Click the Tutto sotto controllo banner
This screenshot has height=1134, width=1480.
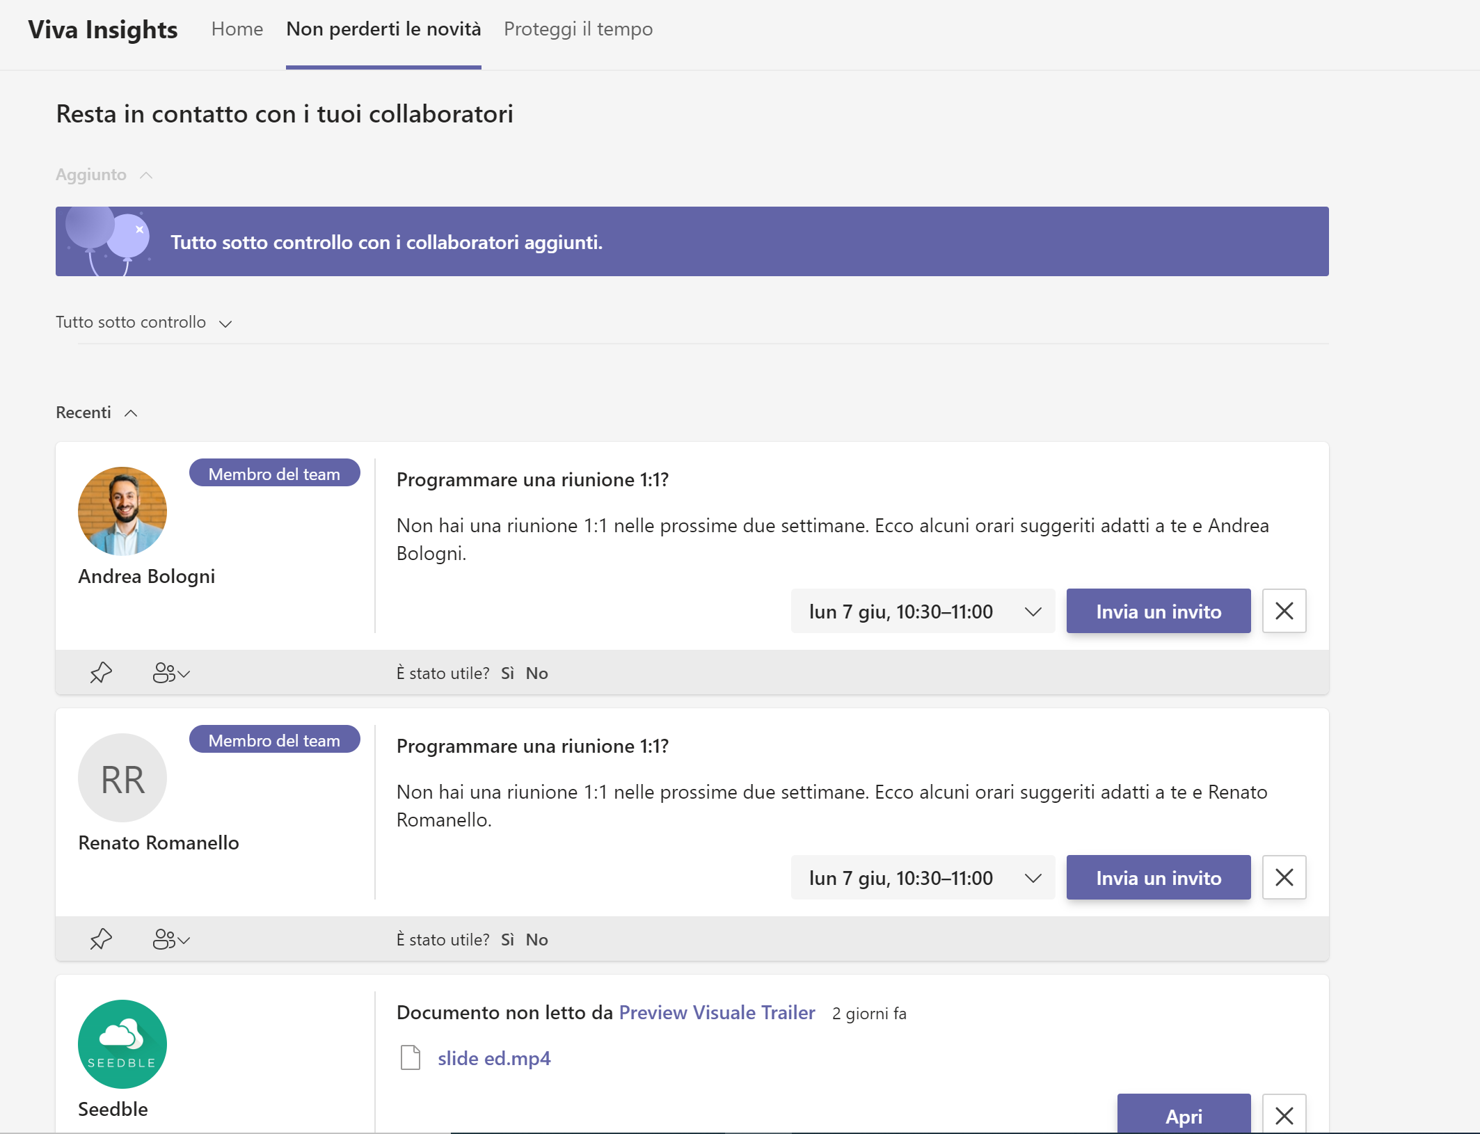click(x=692, y=241)
